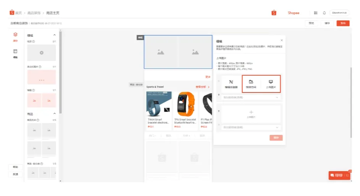
Task: Click the products by category tag left of canvas
Action: click(x=136, y=85)
